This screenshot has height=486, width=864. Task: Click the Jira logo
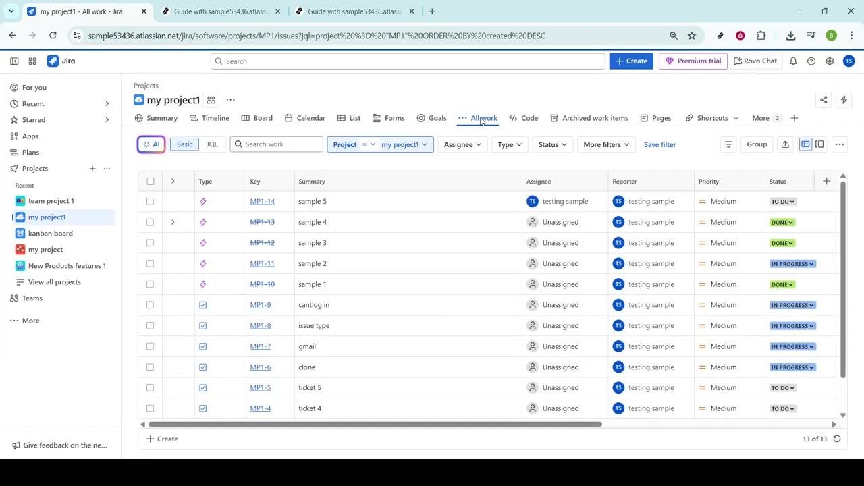tap(61, 61)
